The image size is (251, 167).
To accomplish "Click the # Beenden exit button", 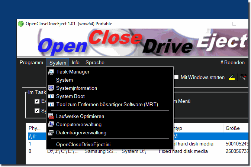I will (232, 62).
